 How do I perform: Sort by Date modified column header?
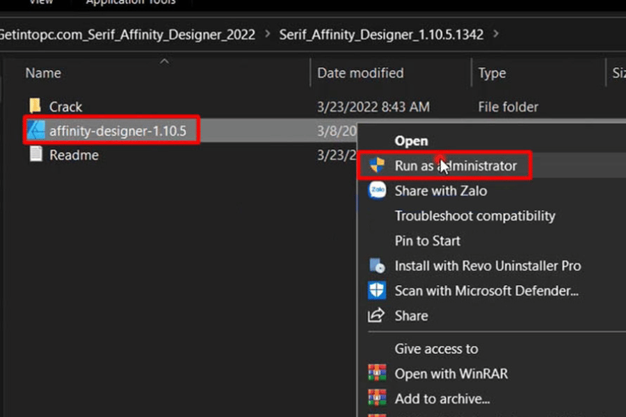click(x=360, y=73)
